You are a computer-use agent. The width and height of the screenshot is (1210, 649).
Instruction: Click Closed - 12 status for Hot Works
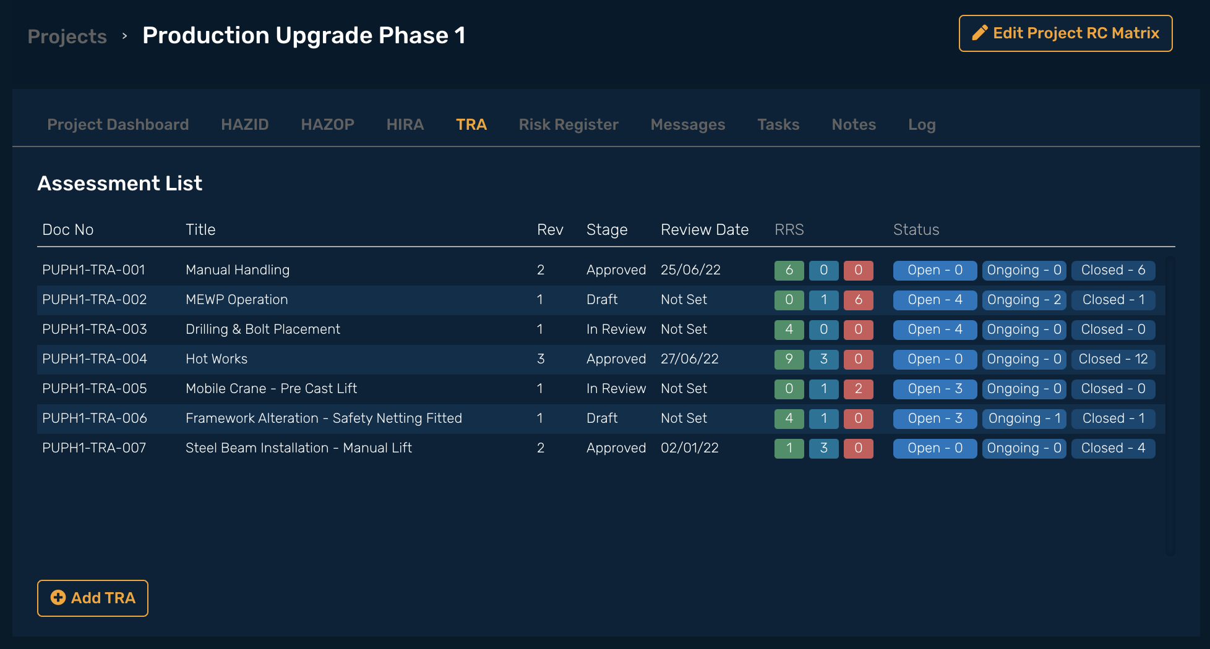click(1112, 359)
